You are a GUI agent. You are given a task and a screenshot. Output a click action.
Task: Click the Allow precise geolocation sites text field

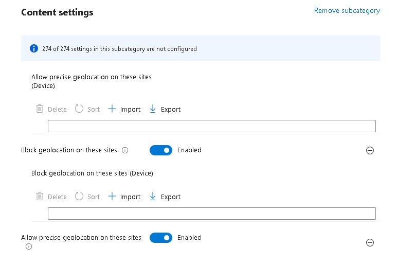(211, 126)
